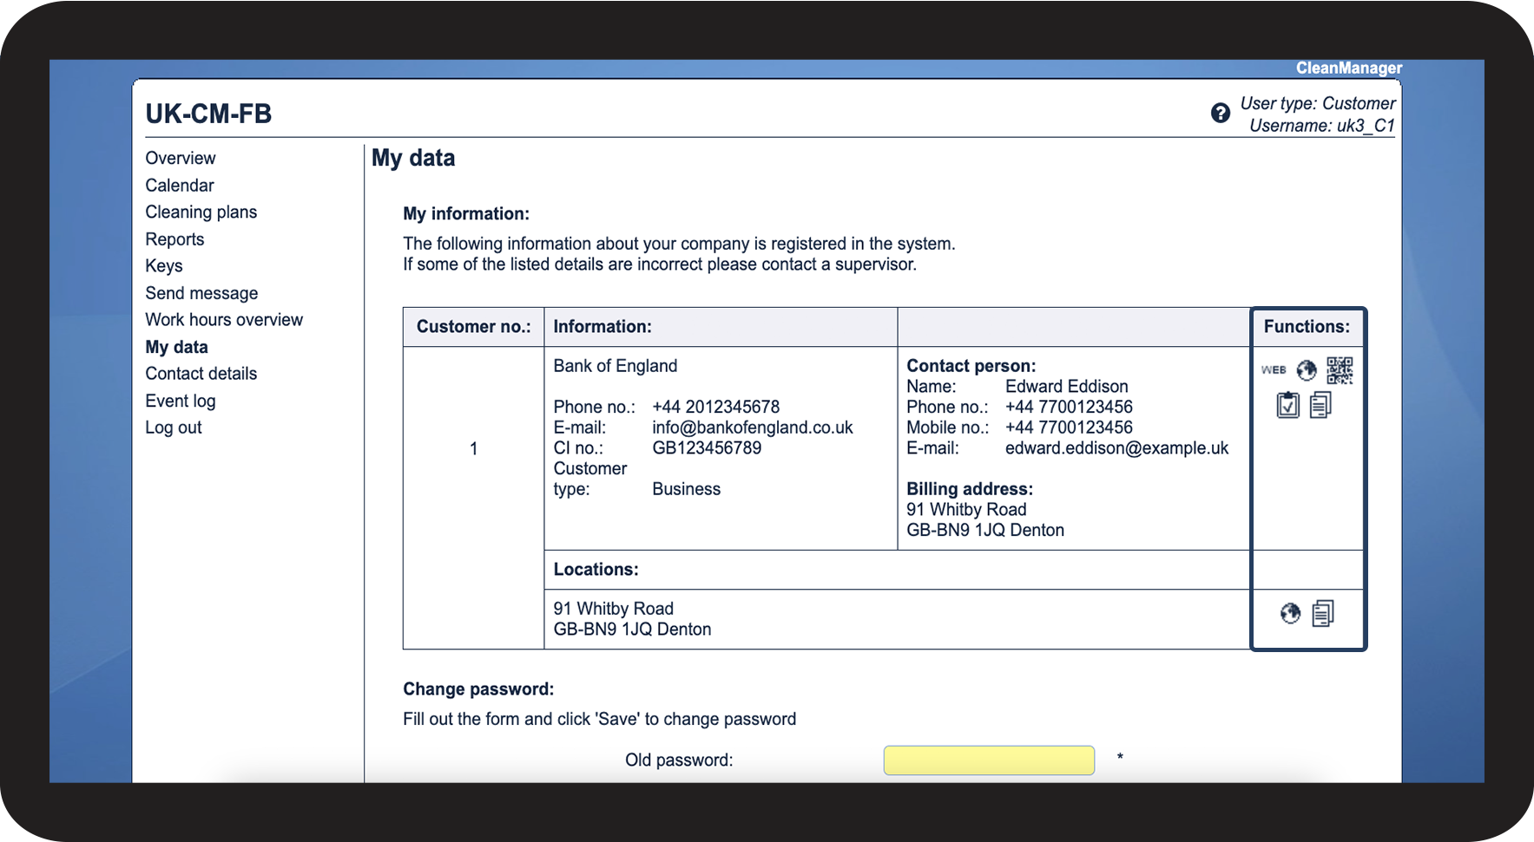Select Keys from the sidebar
Viewport: 1534px width, 842px height.
(164, 266)
